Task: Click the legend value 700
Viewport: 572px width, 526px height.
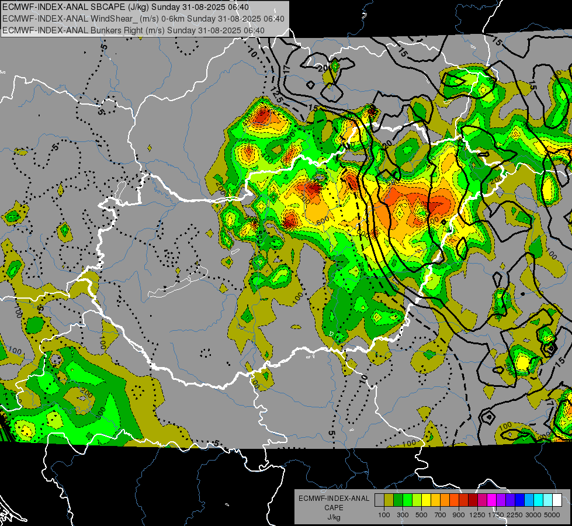Action: [x=441, y=515]
